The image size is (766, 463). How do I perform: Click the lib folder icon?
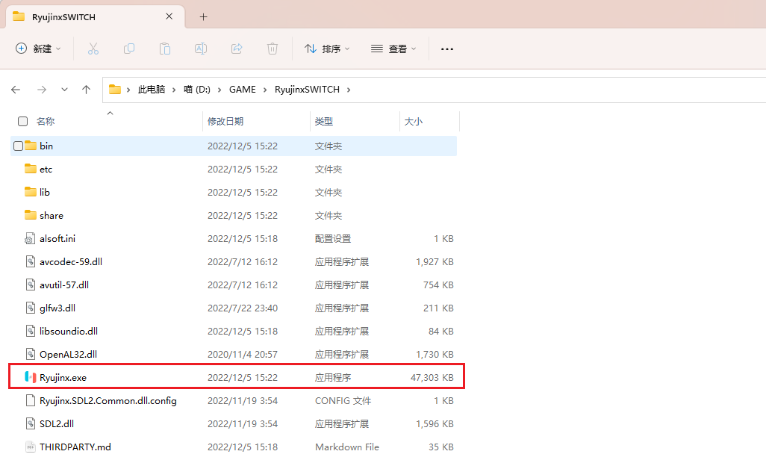[x=31, y=192]
